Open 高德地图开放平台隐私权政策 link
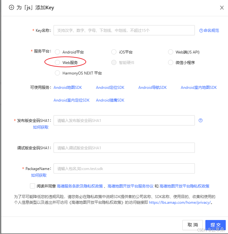228x234 pixels. [x=184, y=186]
